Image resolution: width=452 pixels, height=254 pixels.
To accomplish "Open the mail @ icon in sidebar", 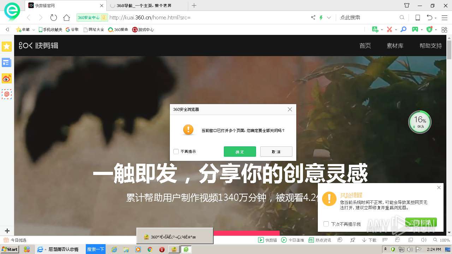I will click(7, 94).
